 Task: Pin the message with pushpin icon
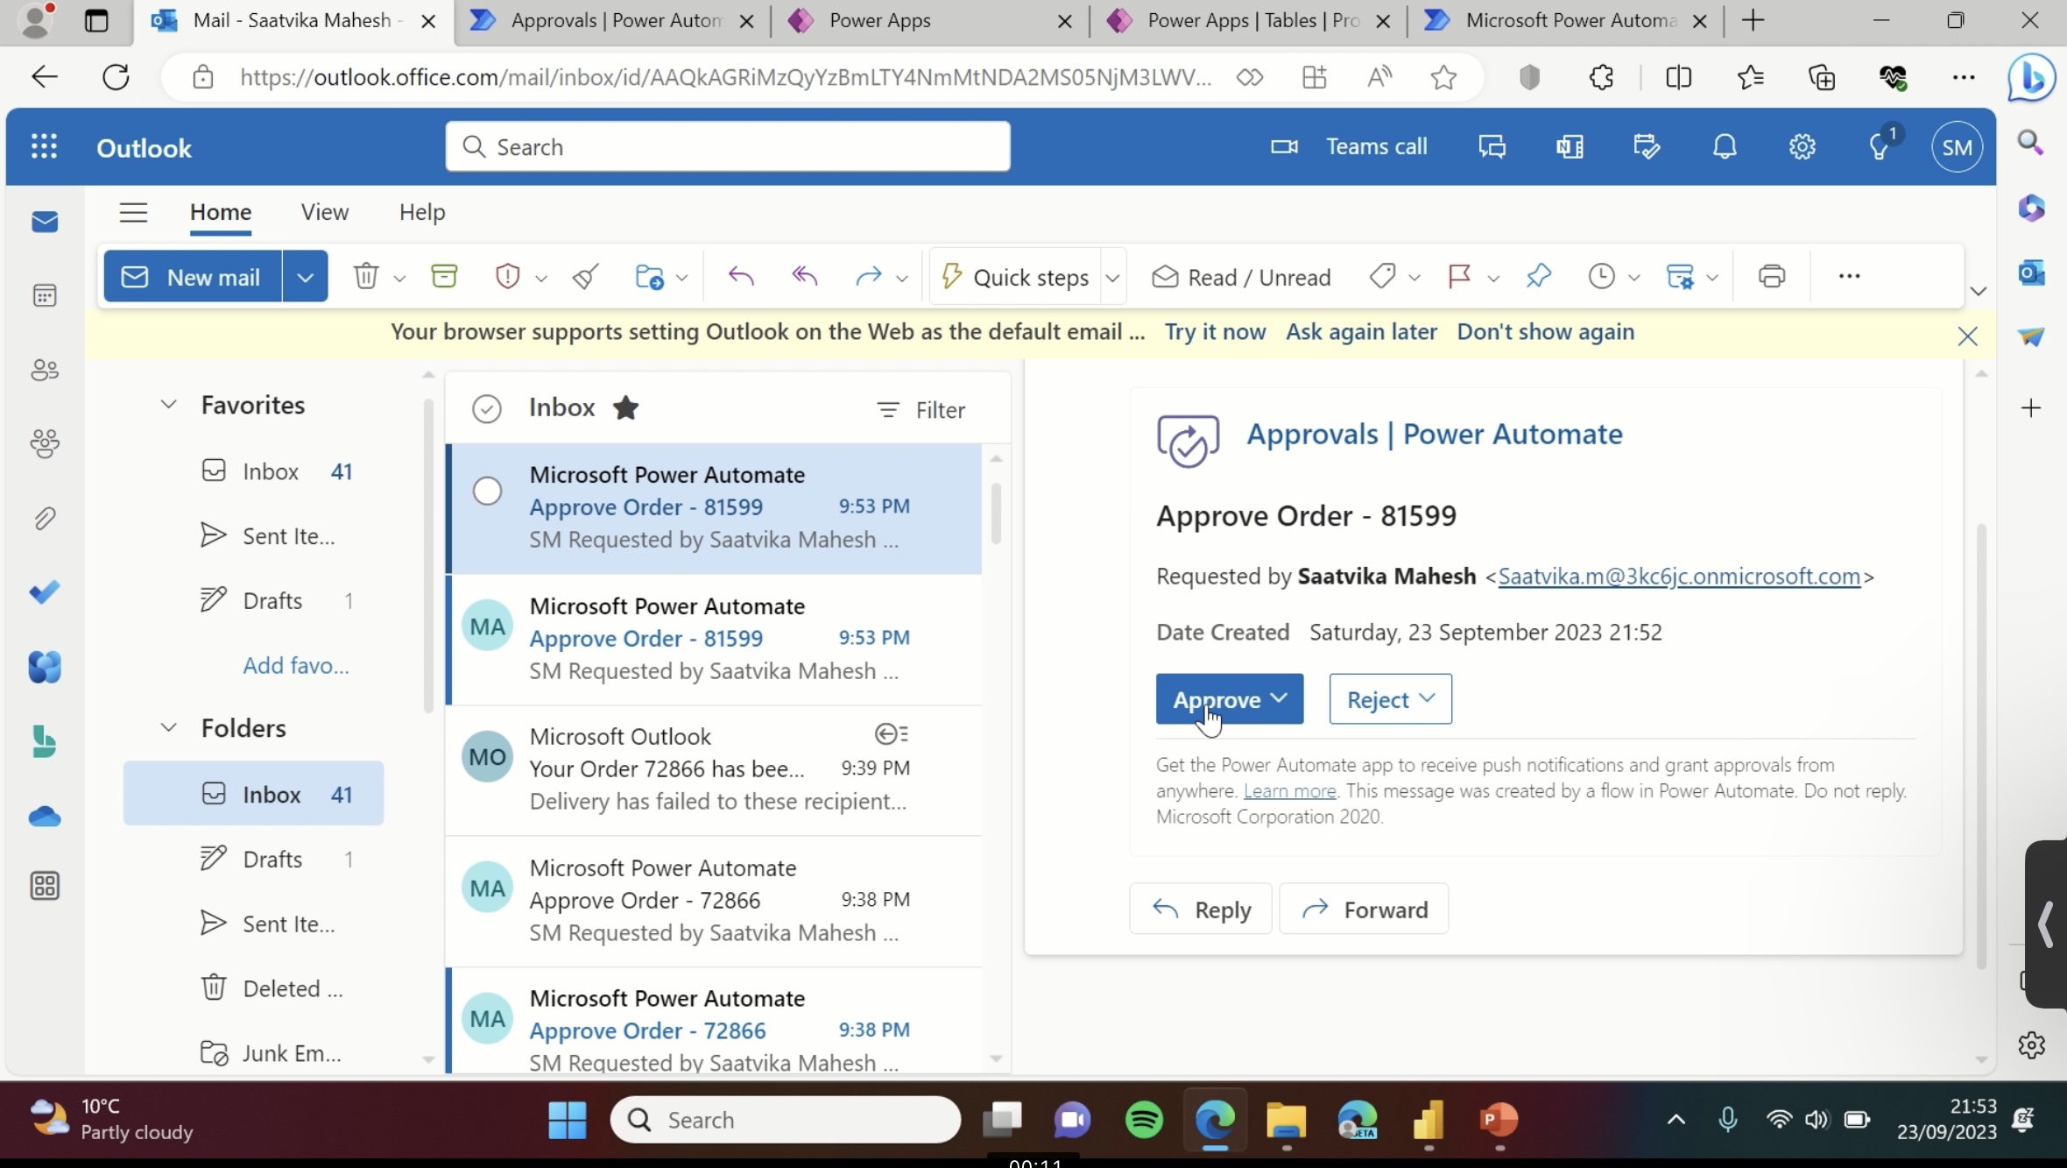(x=1538, y=277)
